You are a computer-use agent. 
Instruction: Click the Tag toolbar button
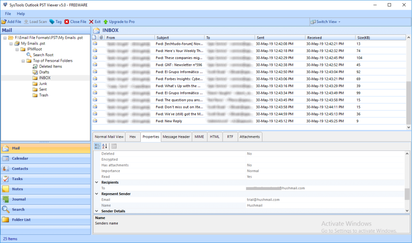pos(56,22)
